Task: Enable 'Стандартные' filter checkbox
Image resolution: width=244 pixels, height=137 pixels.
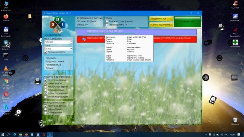Action: pos(46,113)
